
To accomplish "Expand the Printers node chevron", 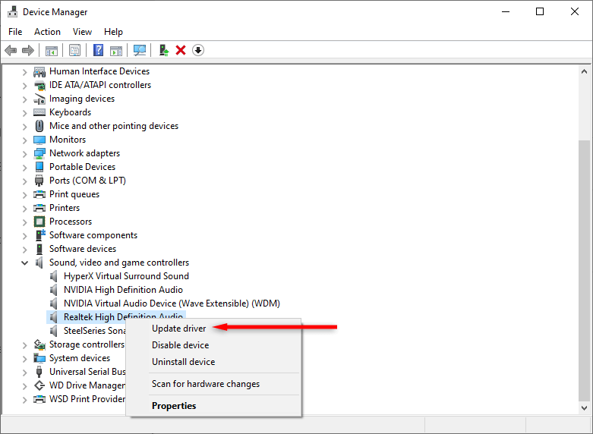I will coord(24,209).
